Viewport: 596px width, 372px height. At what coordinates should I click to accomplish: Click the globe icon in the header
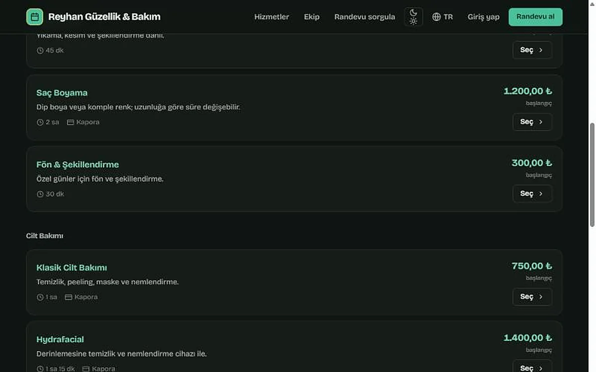point(437,17)
